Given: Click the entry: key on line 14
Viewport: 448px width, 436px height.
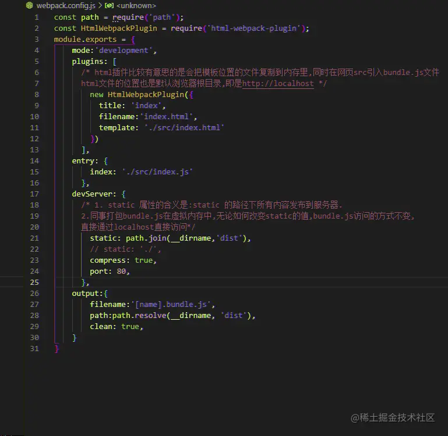Looking at the screenshot, I should [85, 161].
